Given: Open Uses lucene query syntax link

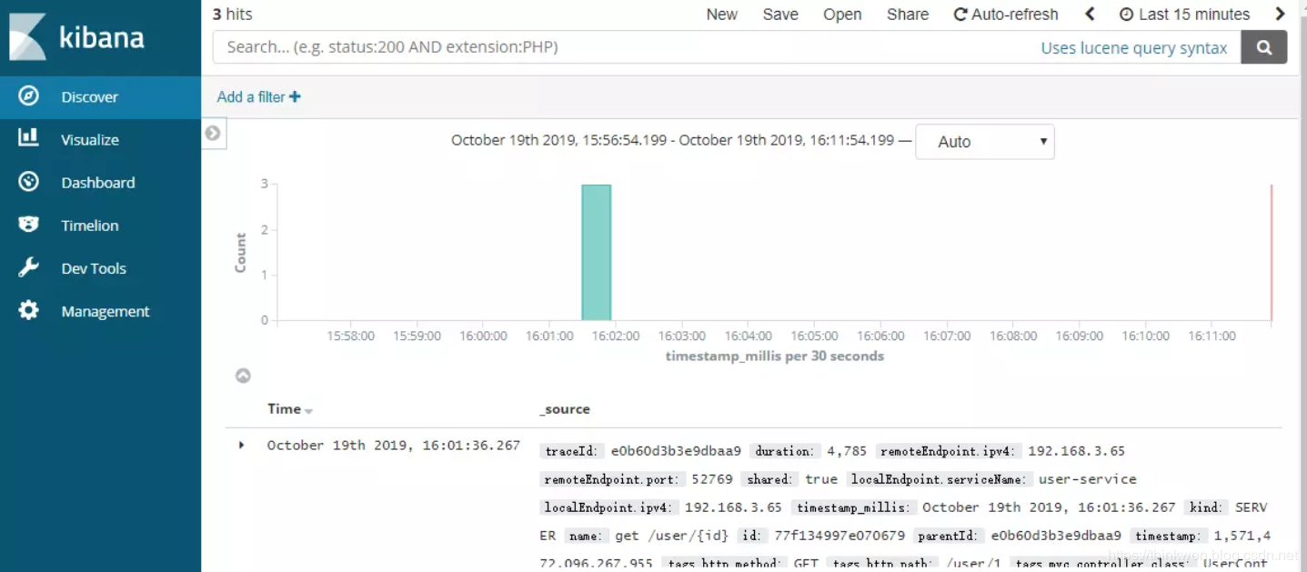Looking at the screenshot, I should 1133,48.
